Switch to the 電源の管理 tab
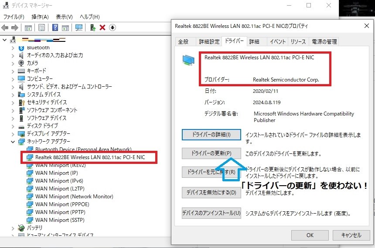The width and height of the screenshot is (375, 248). pos(324,41)
